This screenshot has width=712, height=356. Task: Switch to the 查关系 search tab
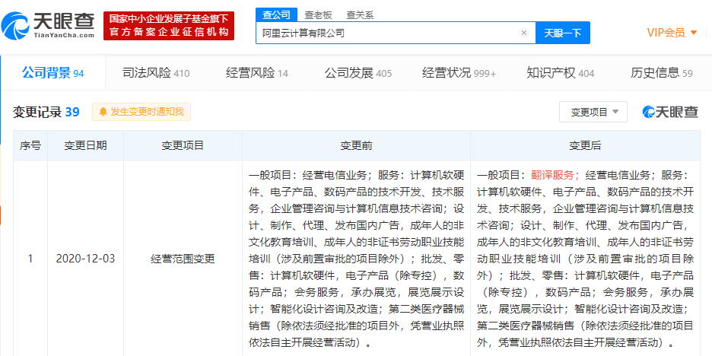pyautogui.click(x=360, y=15)
